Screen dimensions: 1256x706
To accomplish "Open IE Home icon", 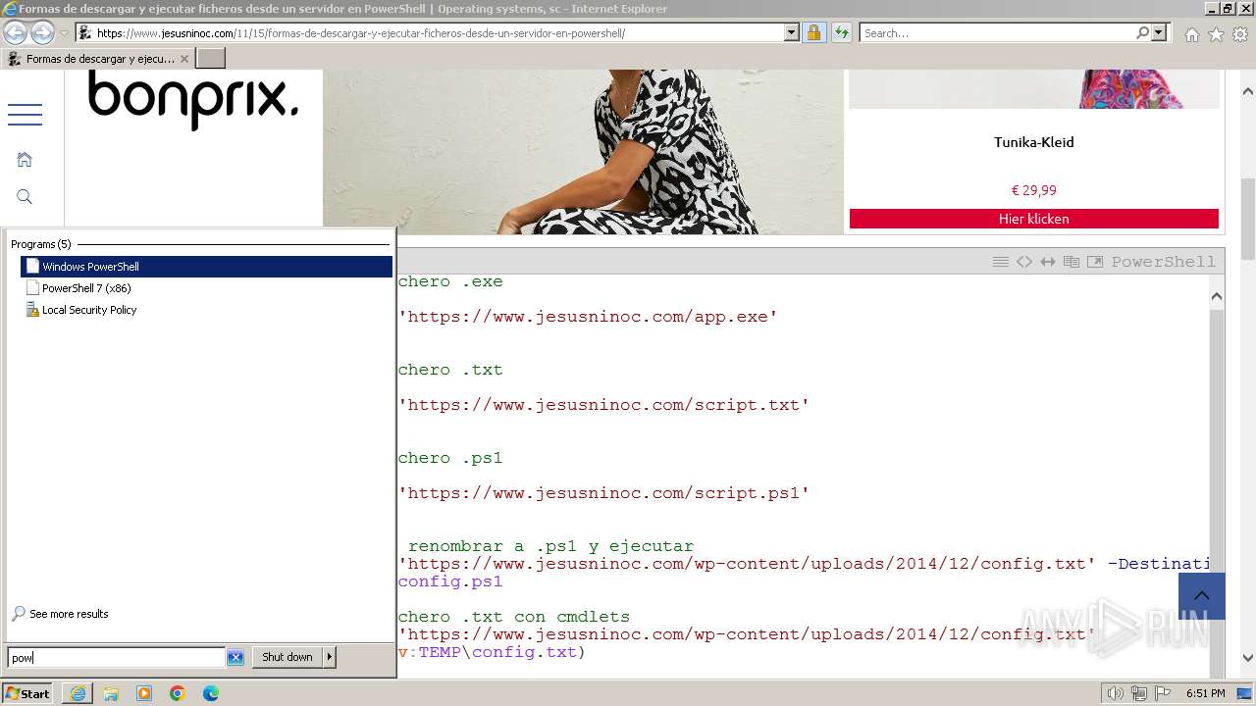I will tap(1191, 34).
